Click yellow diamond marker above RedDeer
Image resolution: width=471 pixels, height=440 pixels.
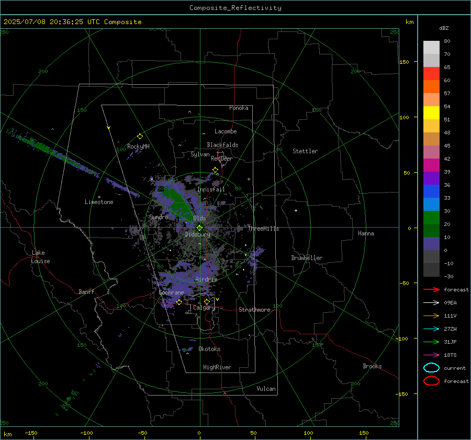click(x=215, y=170)
